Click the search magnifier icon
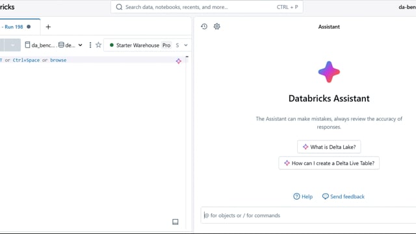This screenshot has height=234, width=416. [119, 7]
